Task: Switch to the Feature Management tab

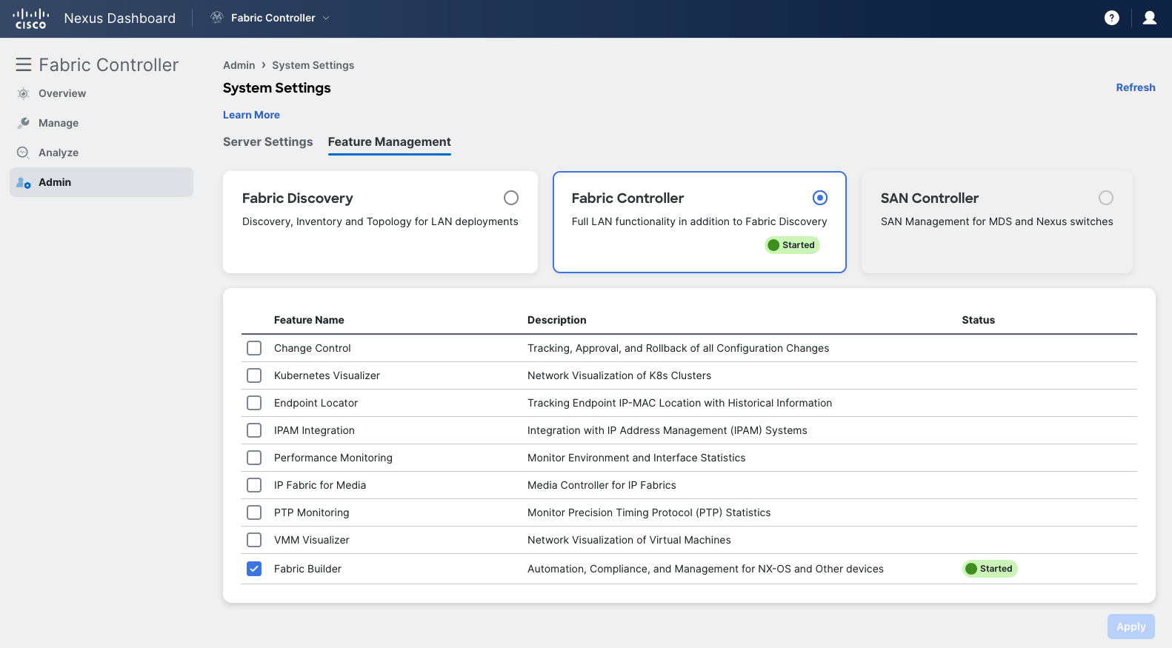Action: (390, 141)
